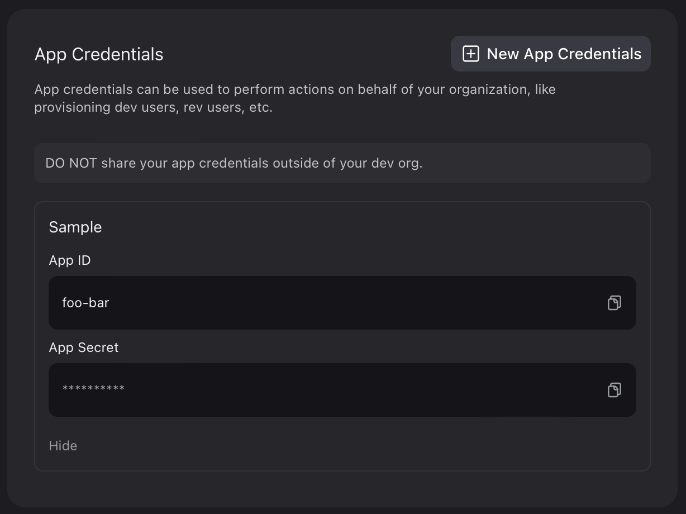Click the App ID label
Viewport: 686px width, 514px height.
pyautogui.click(x=70, y=260)
